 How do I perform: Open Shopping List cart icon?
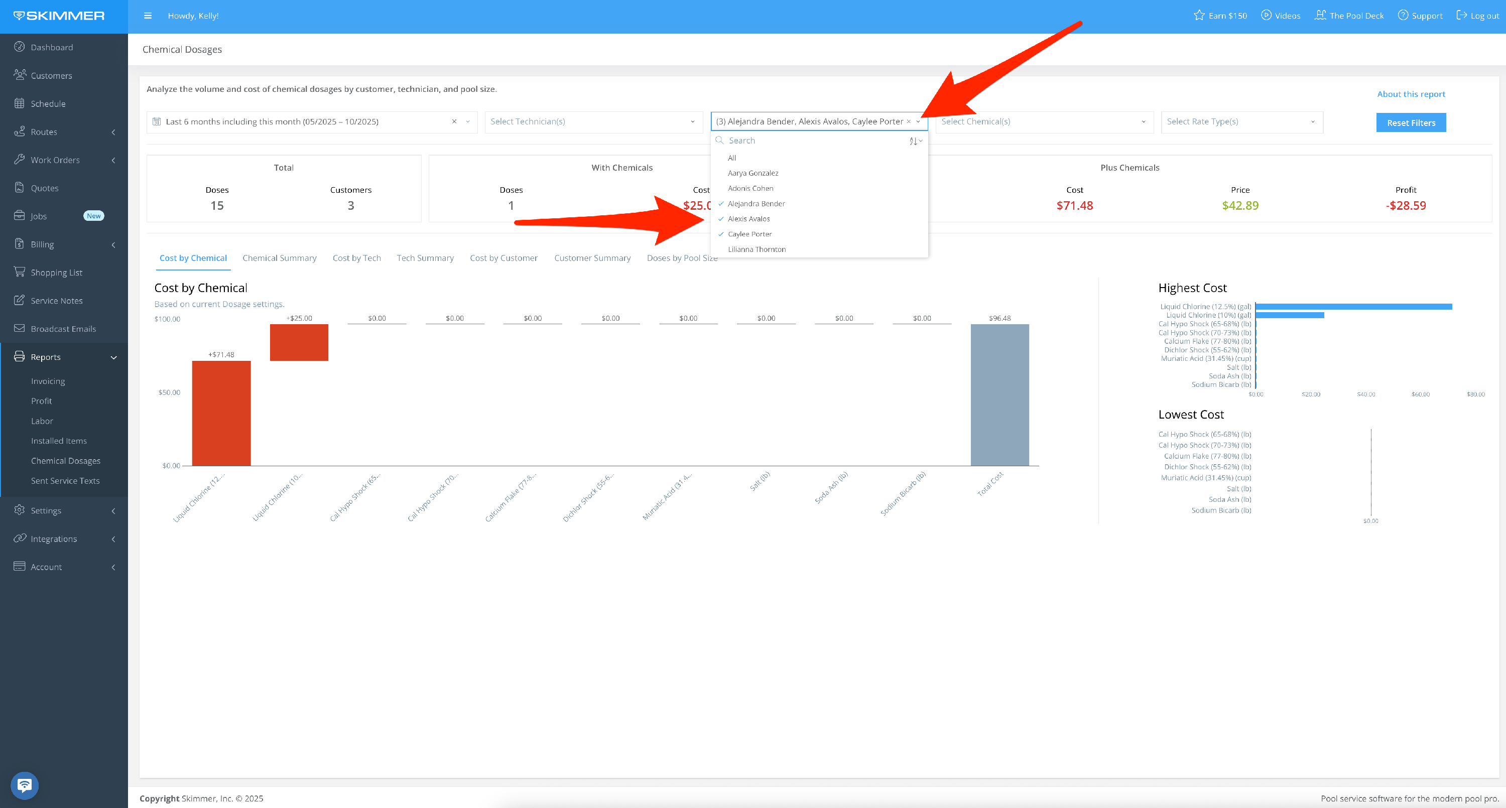point(19,272)
